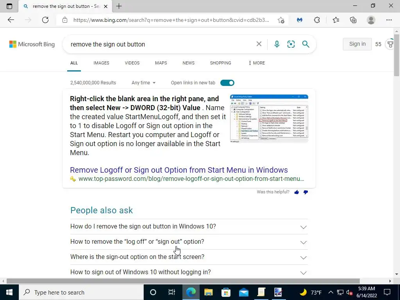Open the Edge browser taskbar icon
Image resolution: width=400 pixels, height=300 pixels.
pyautogui.click(x=191, y=292)
